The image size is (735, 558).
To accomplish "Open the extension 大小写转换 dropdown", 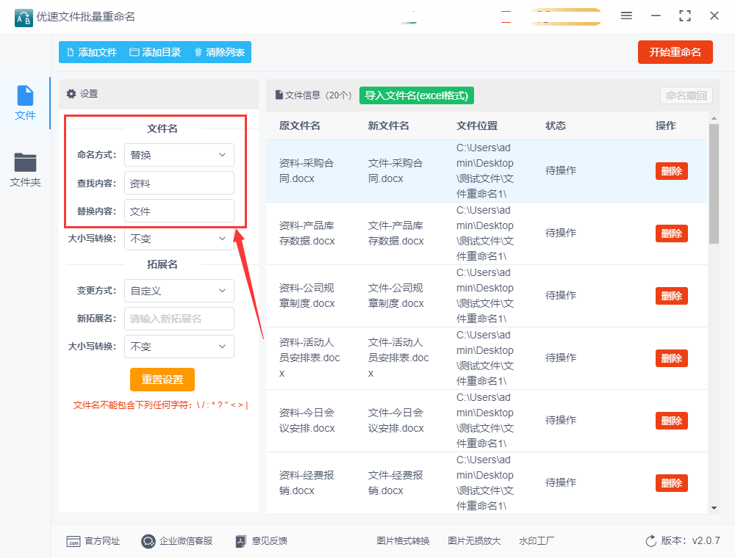I will click(179, 347).
